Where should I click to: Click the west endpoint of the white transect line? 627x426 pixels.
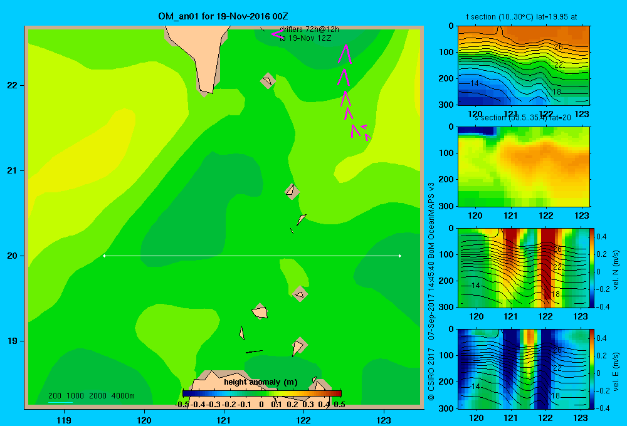pos(104,256)
